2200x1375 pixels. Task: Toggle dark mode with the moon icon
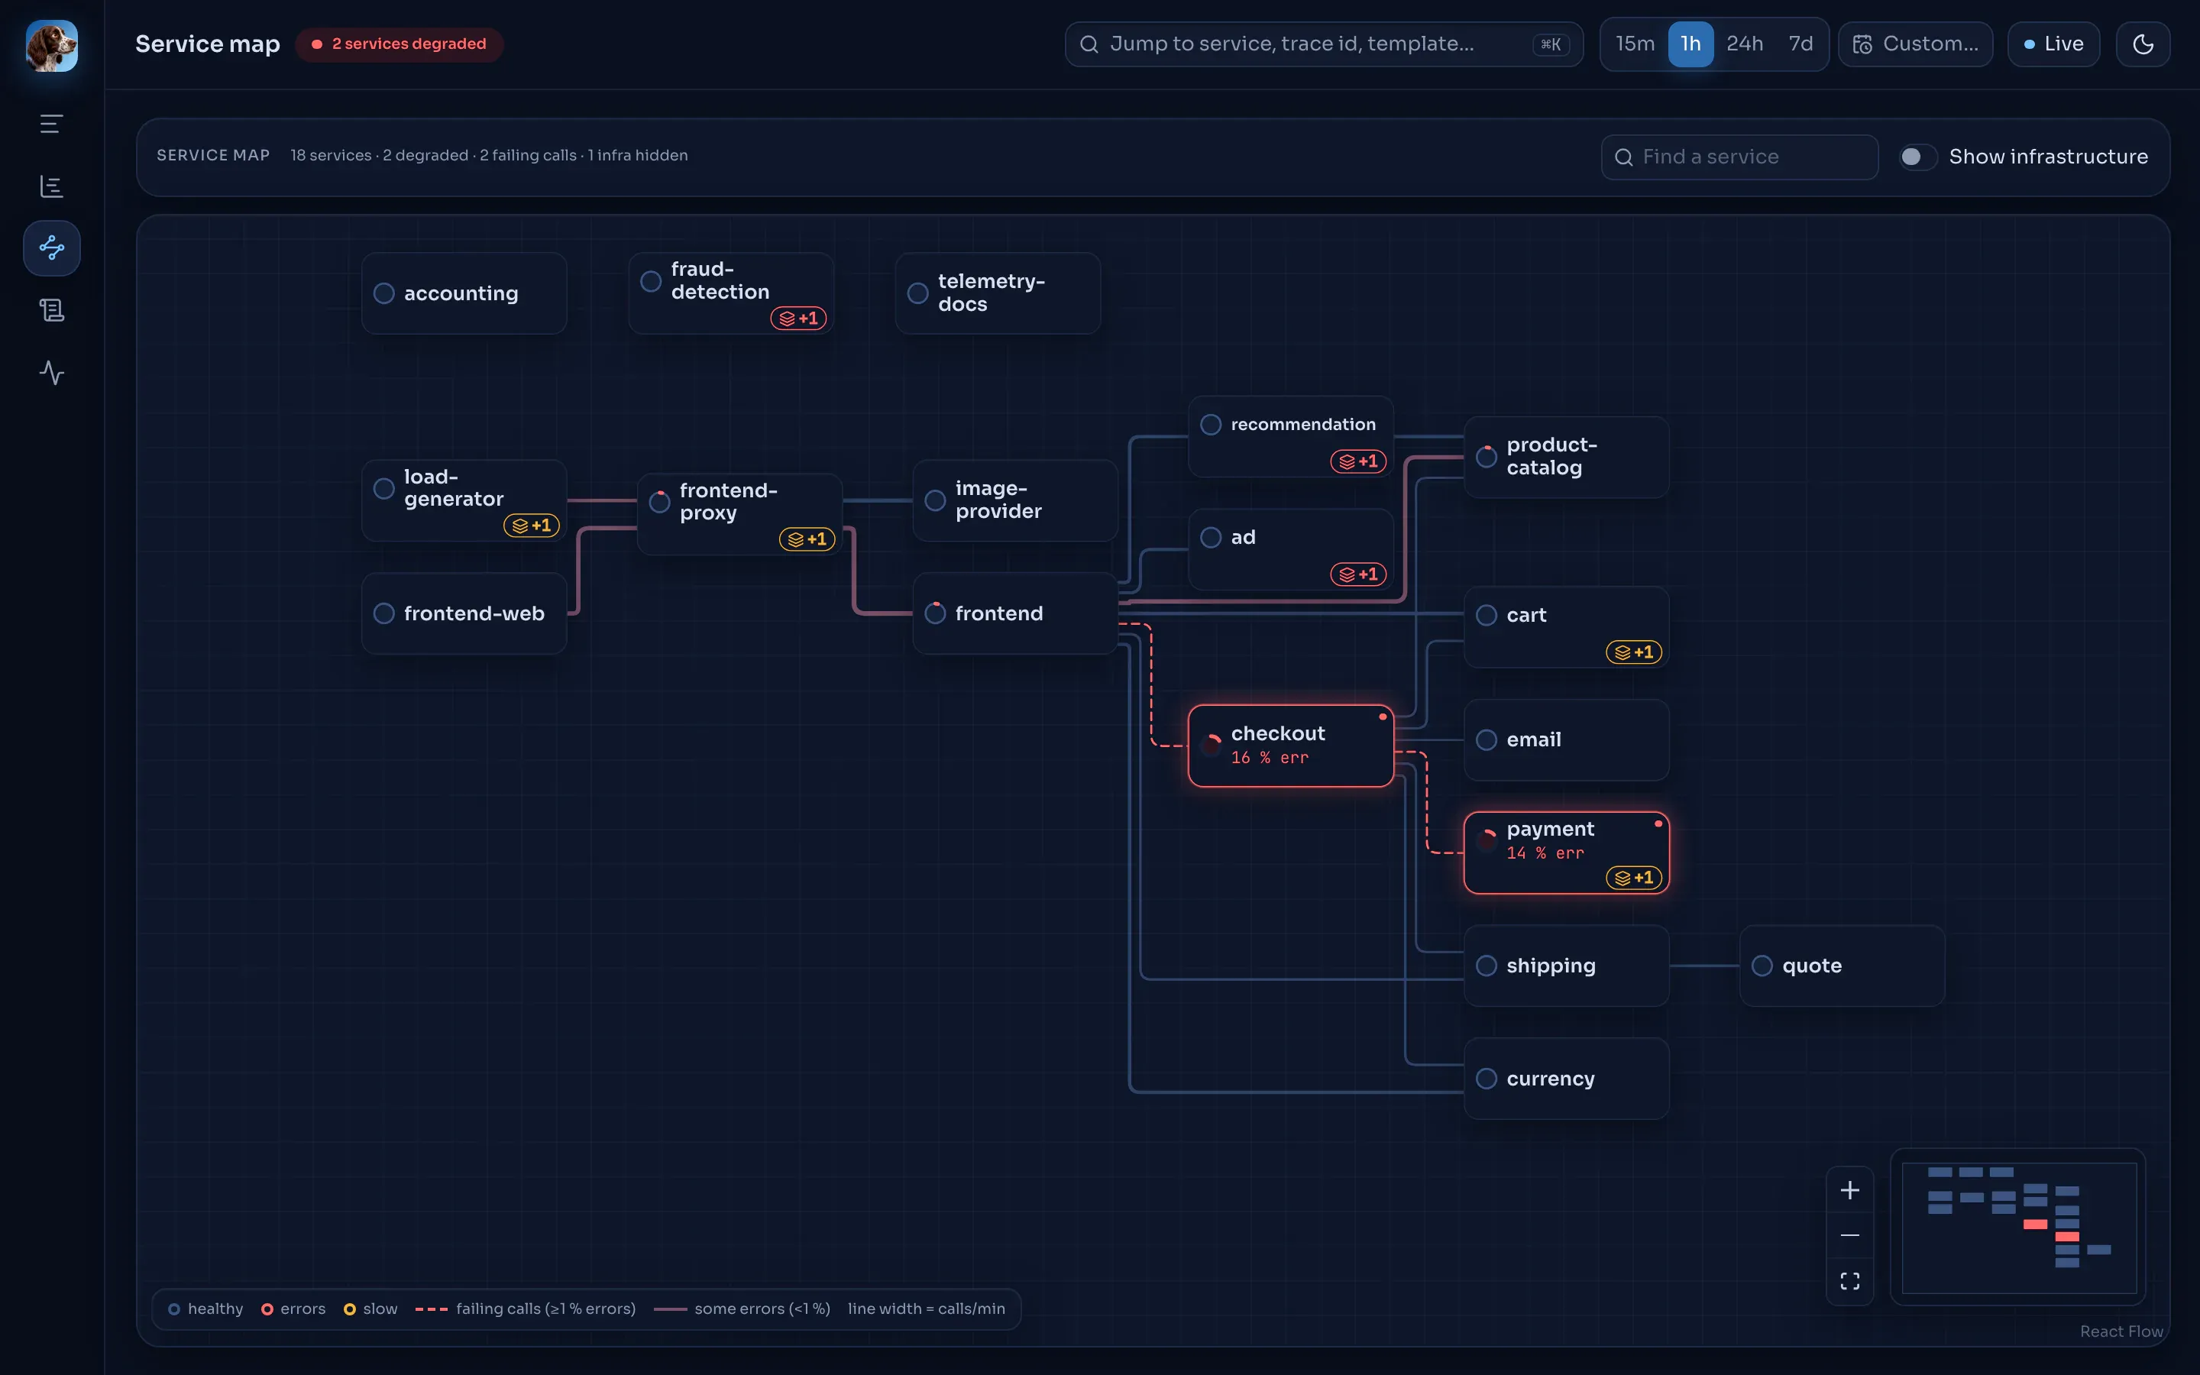(2143, 44)
